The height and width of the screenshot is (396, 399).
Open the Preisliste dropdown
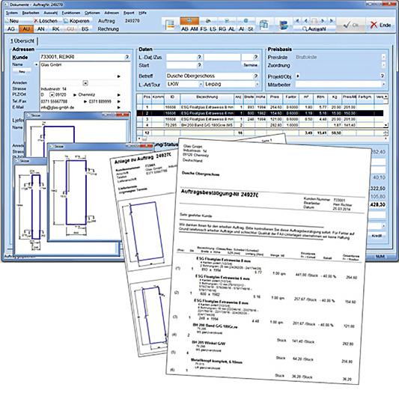[384, 57]
